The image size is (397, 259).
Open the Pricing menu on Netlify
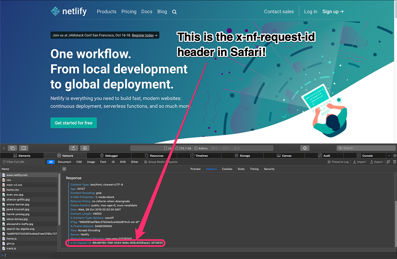(129, 12)
